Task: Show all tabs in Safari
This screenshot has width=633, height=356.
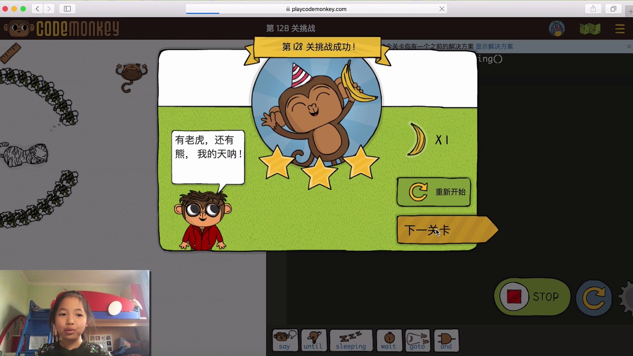Action: click(x=613, y=9)
